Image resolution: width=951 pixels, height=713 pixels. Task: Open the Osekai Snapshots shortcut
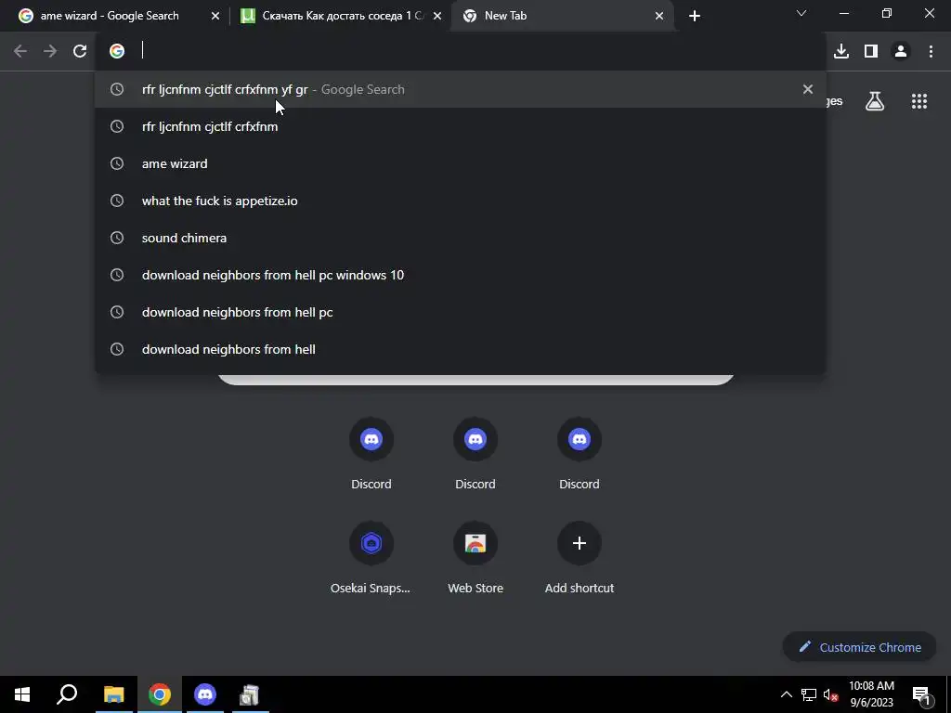[371, 557]
